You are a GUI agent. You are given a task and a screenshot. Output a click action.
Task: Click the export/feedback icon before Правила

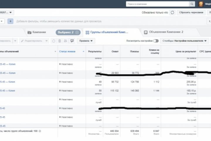point(72,41)
